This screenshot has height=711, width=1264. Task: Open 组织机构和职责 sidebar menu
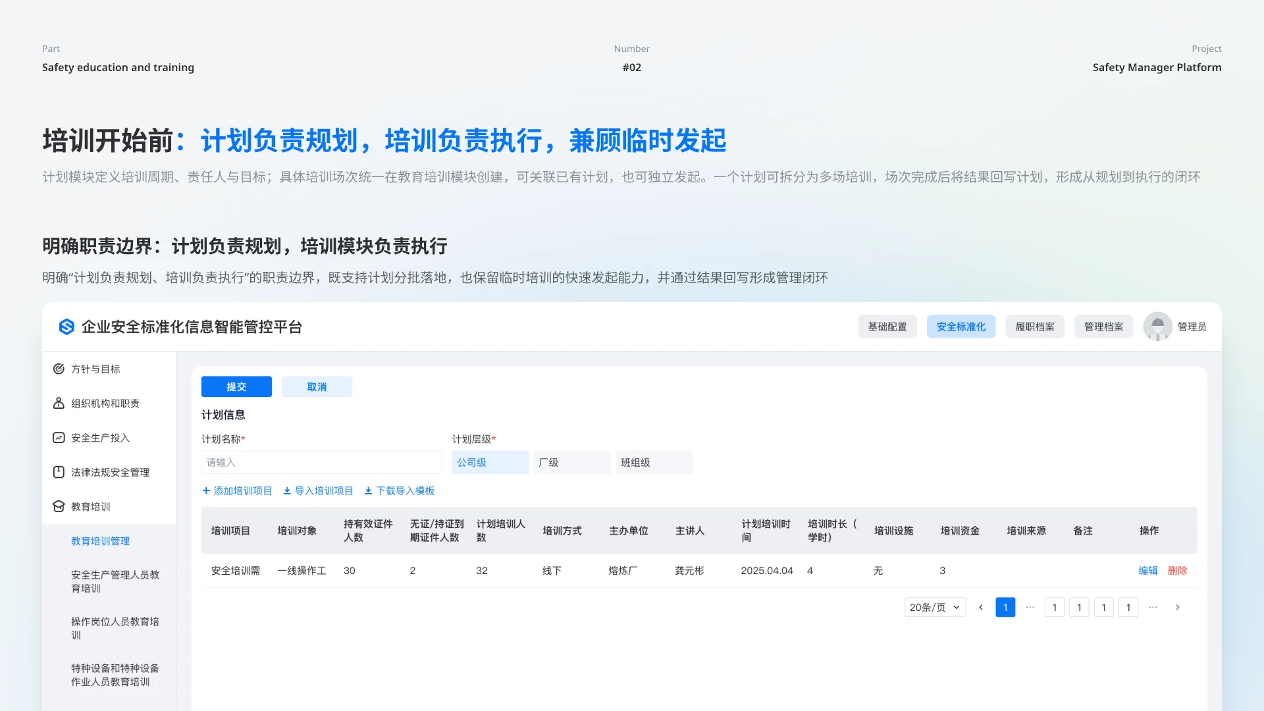pos(109,403)
